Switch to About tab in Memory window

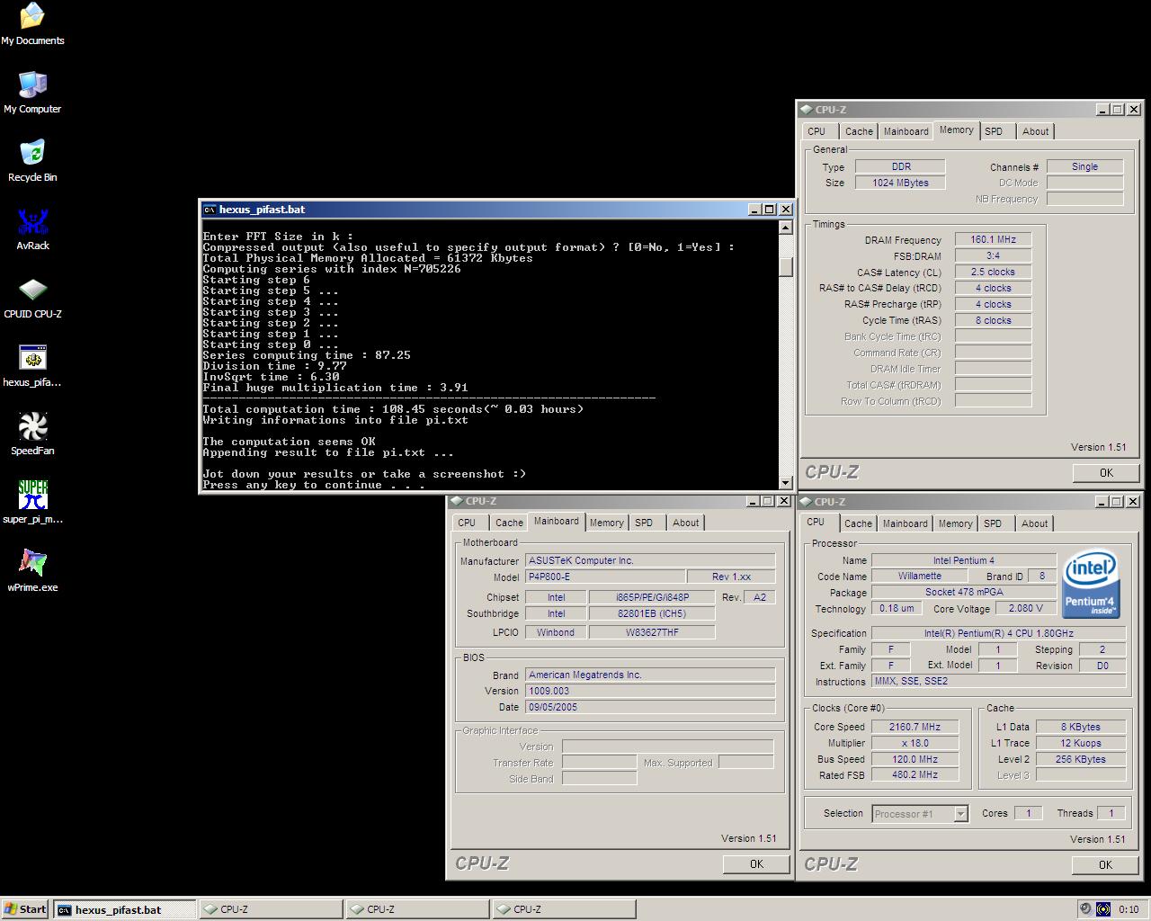1035,131
